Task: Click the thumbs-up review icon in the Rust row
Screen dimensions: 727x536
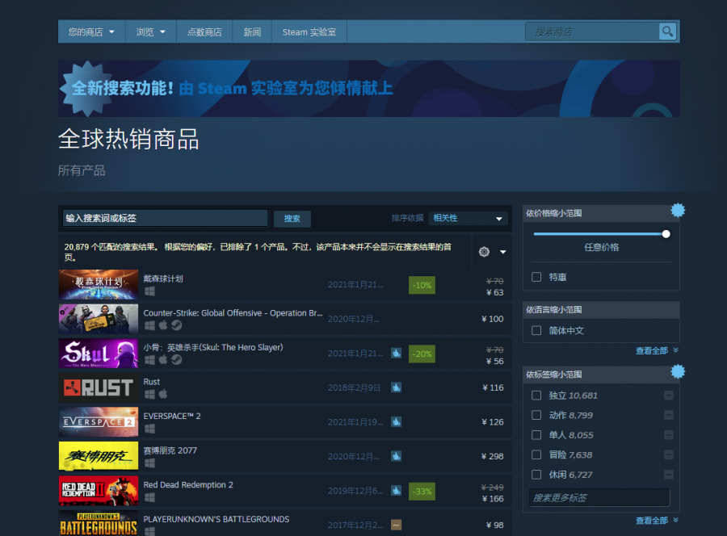Action: pos(396,387)
